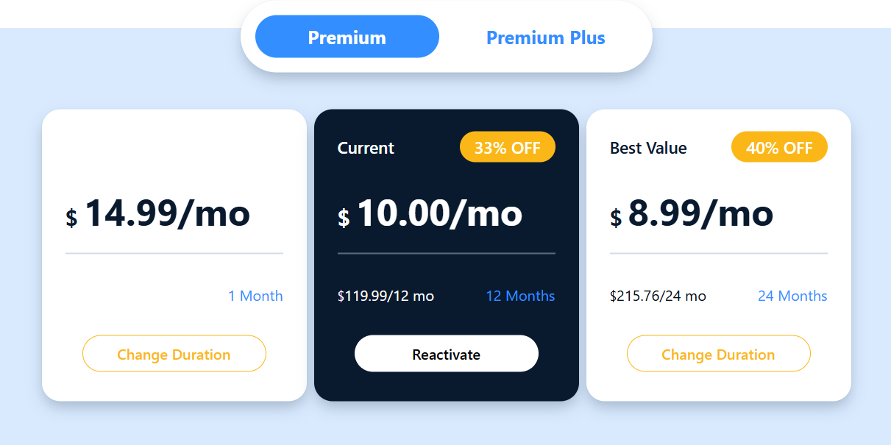Click the Best Value label

[648, 148]
